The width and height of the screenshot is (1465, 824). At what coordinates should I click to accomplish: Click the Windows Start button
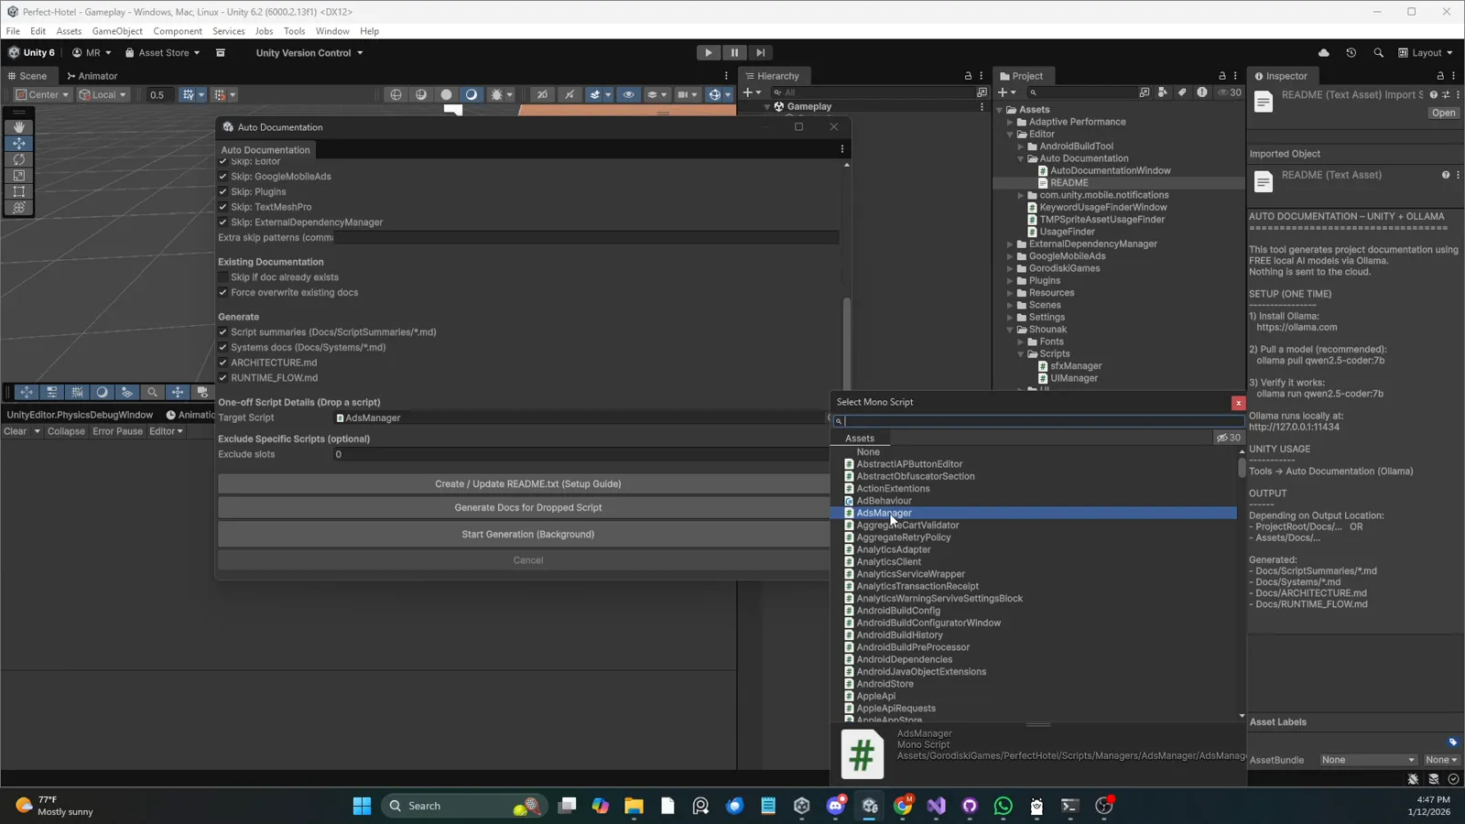pyautogui.click(x=362, y=806)
